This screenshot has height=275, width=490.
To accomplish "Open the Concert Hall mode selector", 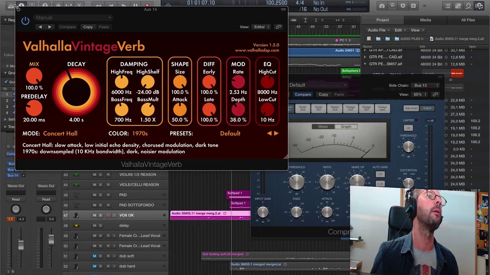I will (x=60, y=133).
